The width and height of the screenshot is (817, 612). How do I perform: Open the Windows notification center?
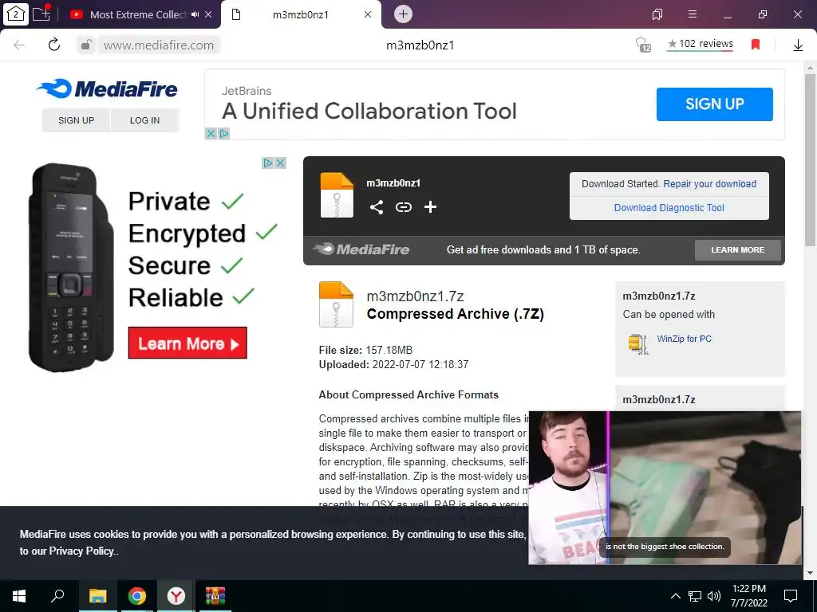click(791, 596)
